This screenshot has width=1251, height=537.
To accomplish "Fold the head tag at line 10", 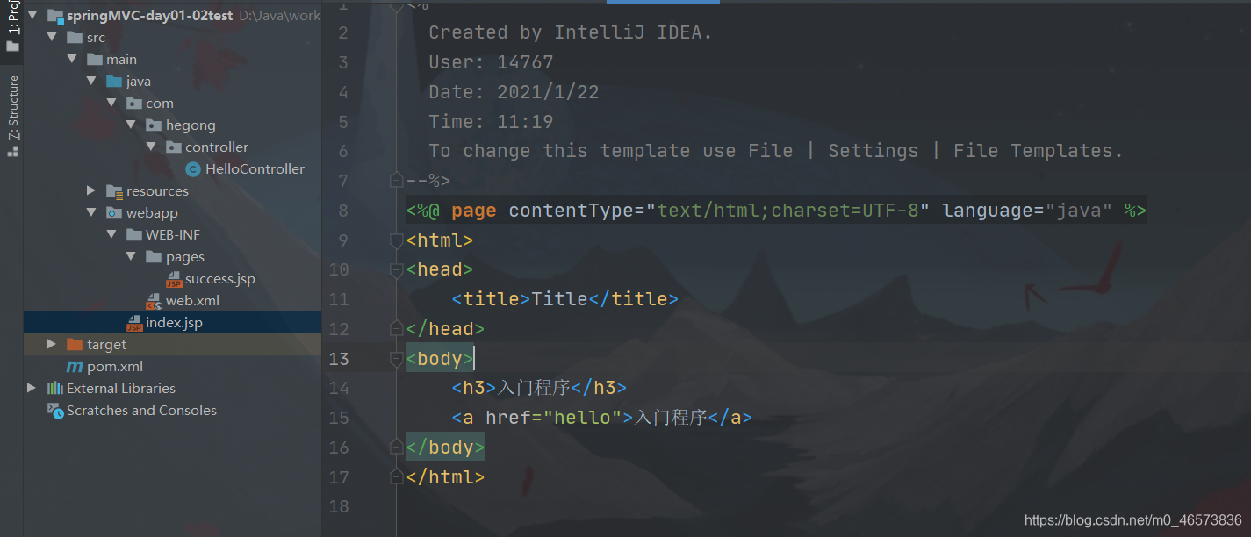I will pyautogui.click(x=396, y=270).
